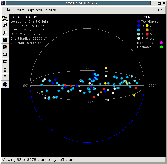Screen dimensions: 167x164
Task: Rotate chart counterclockwise using the curved arrow
Action: click(x=5, y=62)
